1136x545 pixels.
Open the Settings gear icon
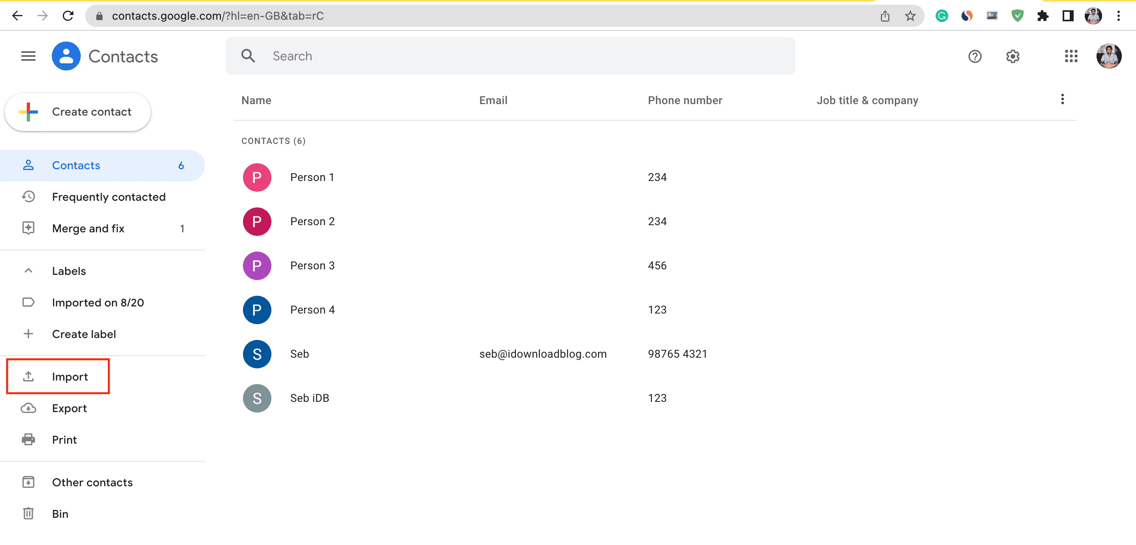point(1013,56)
